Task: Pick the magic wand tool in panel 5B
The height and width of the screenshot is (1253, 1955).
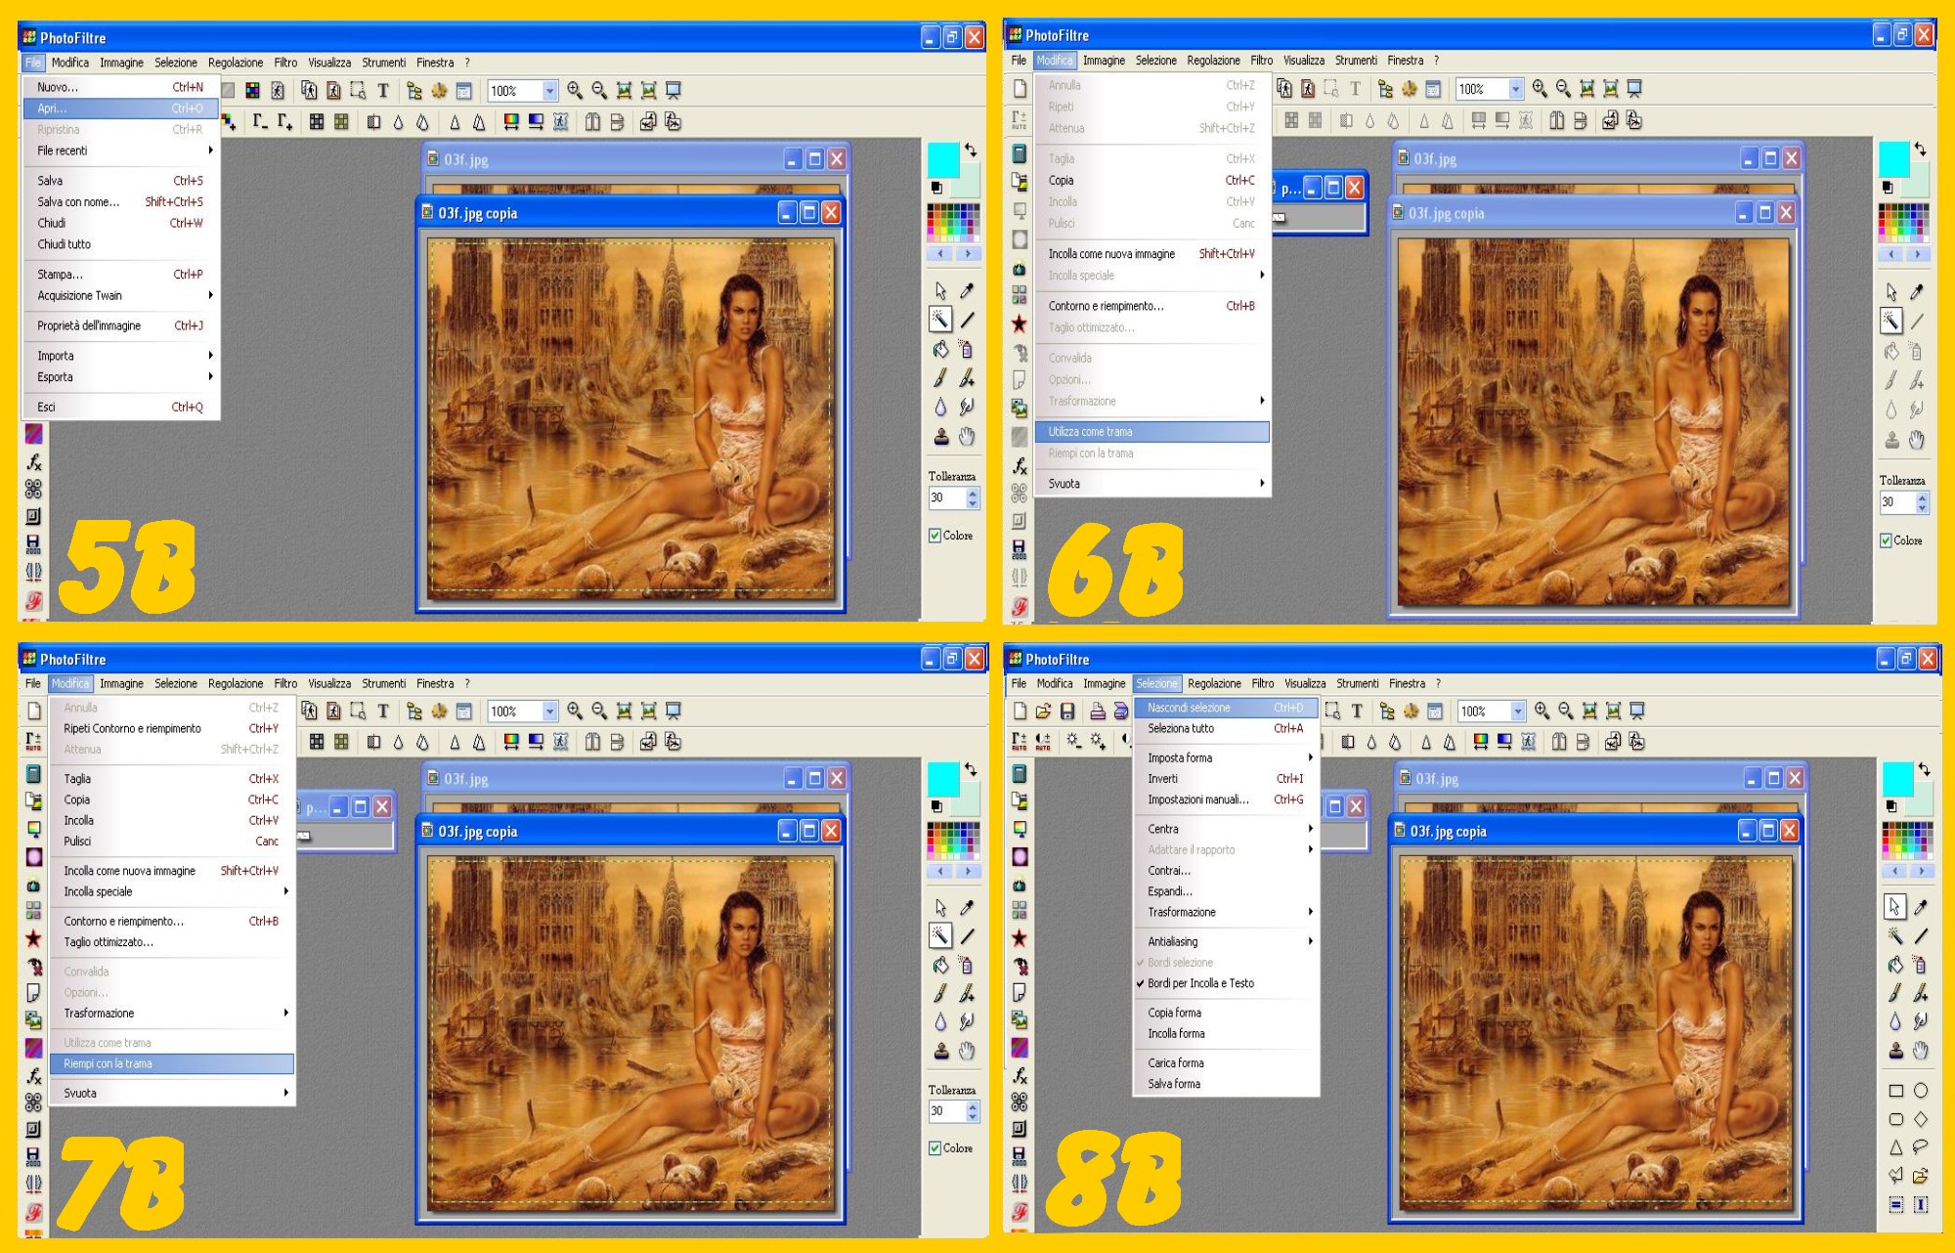Action: coord(940,320)
